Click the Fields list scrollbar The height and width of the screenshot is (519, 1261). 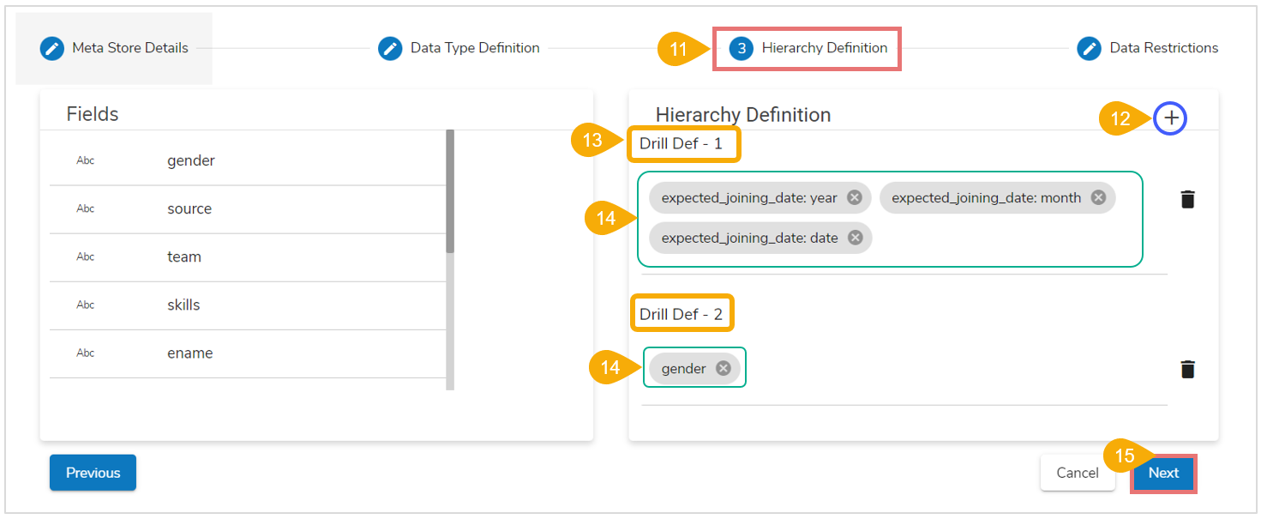[450, 191]
